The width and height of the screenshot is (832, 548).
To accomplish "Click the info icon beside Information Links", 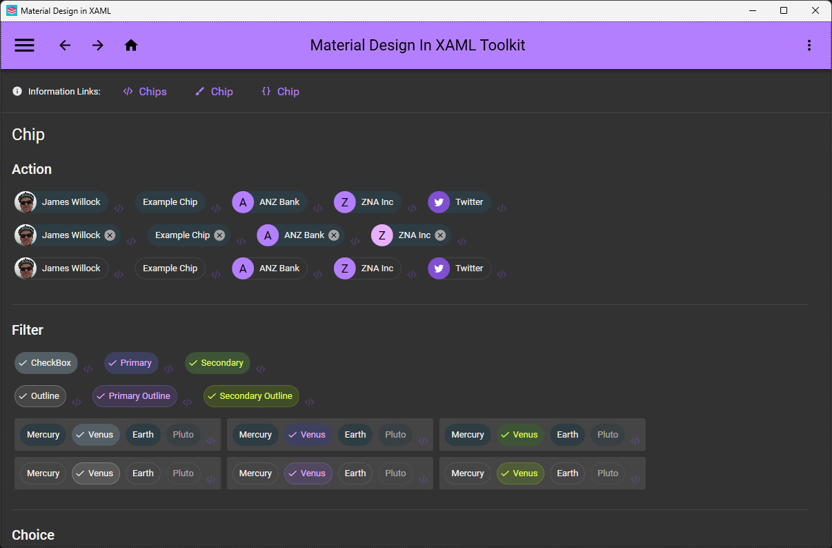I will [x=17, y=91].
